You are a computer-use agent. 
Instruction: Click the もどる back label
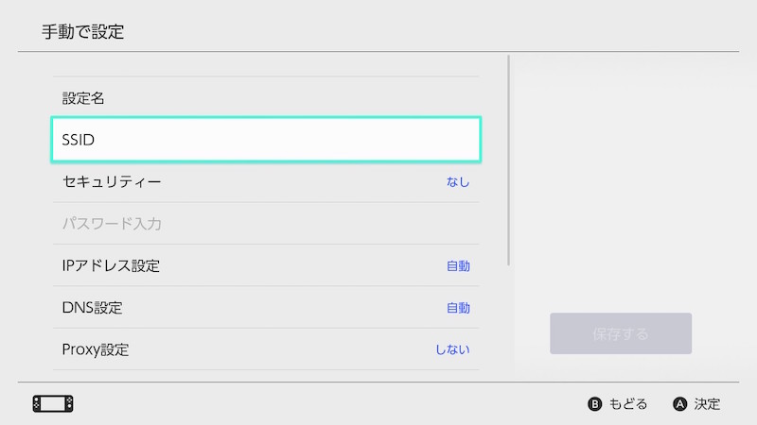tap(627, 404)
